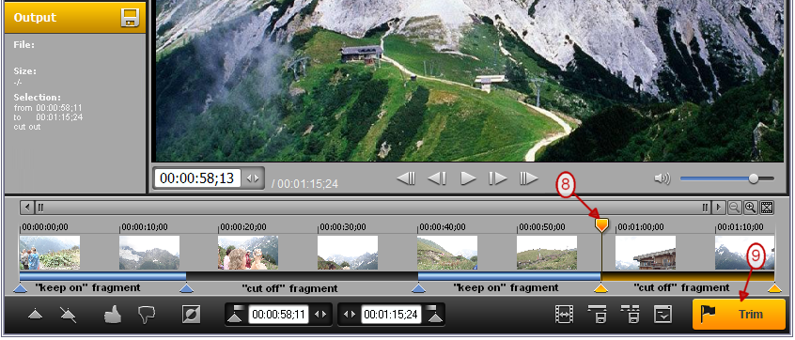
Task: Click the Trim button
Action: pos(739,314)
